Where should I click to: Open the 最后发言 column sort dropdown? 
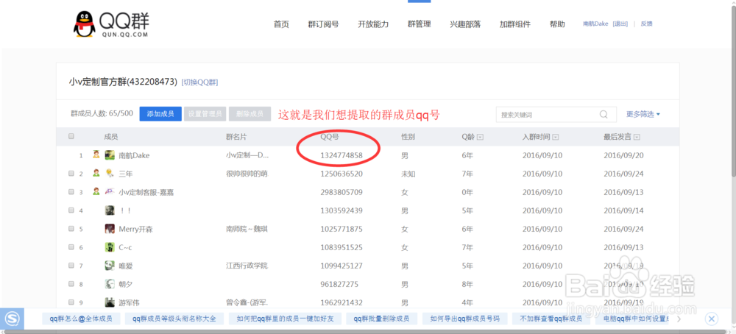click(637, 137)
